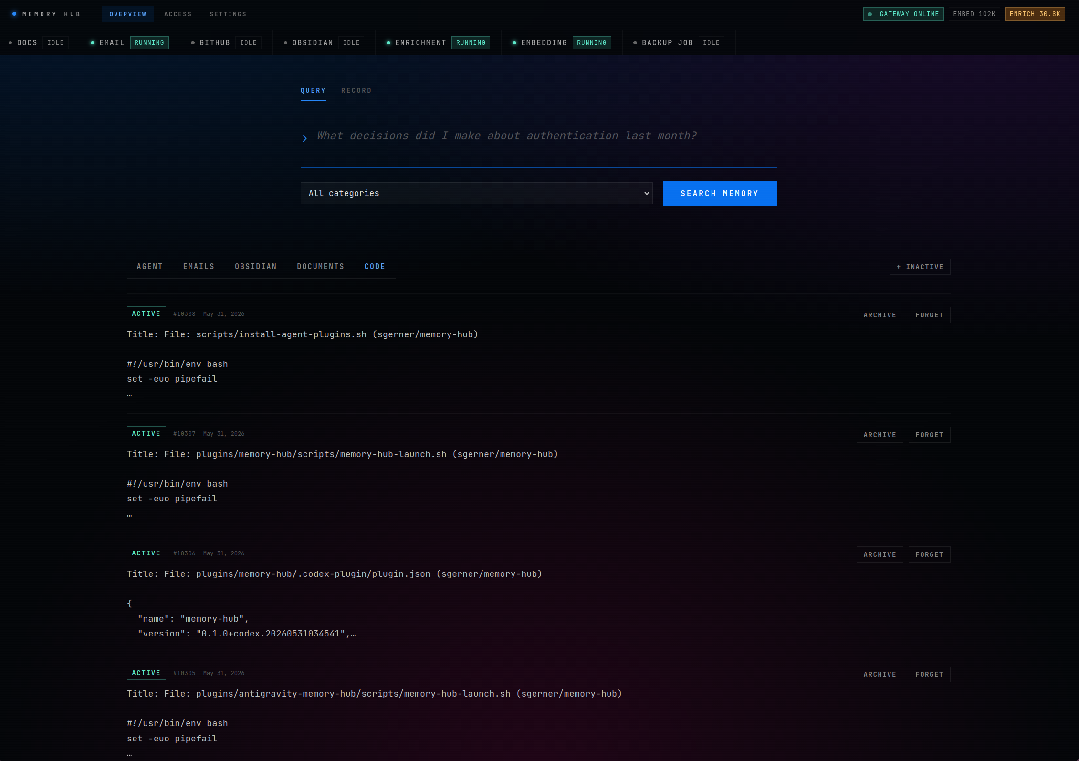Viewport: 1079px width, 761px height.
Task: Click the version line "0.1.0+codex.20260531034541"
Action: pyautogui.click(x=247, y=634)
